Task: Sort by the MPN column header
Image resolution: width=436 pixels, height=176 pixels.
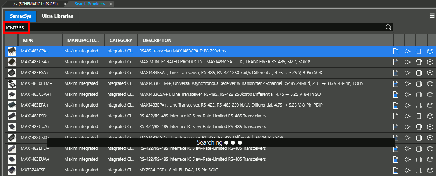Action: tap(40, 40)
